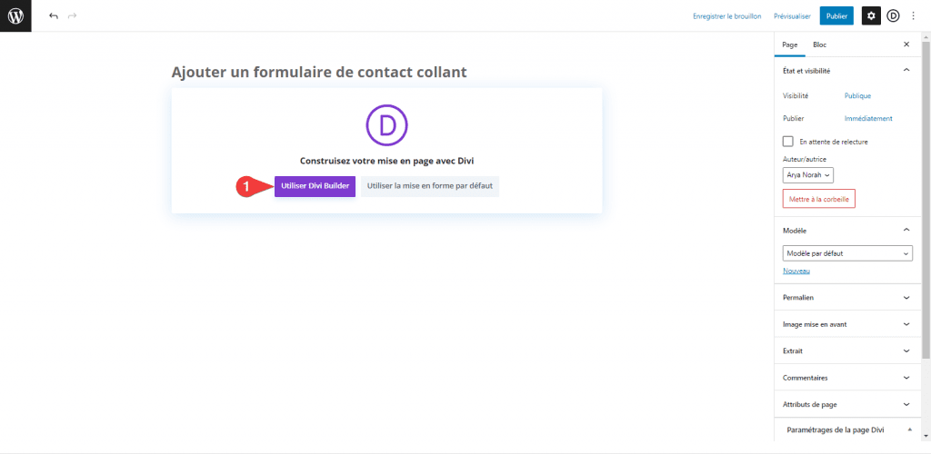Click the Construisez votre mise en page text
Image resolution: width=931 pixels, height=454 pixels.
386,160
